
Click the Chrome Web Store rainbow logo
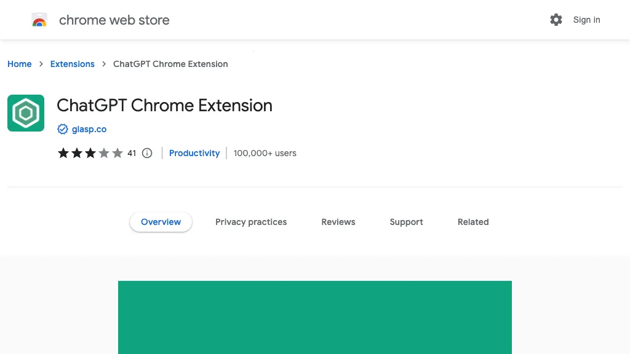coord(39,20)
